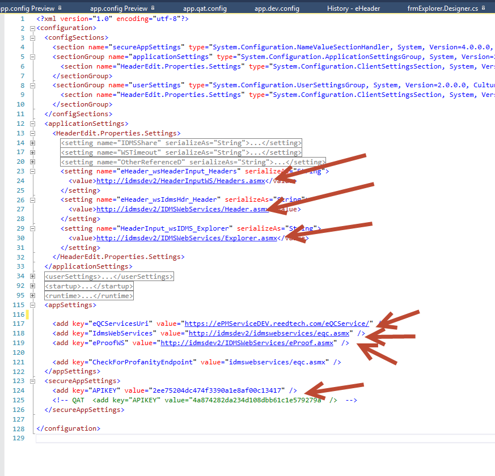495x476 pixels.
Task: Expand the WSTimeout setting element
Action: (32, 152)
